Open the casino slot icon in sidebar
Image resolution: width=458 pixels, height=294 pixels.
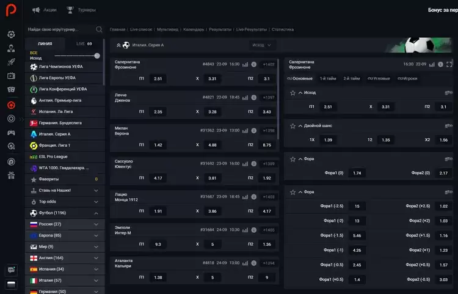click(11, 34)
